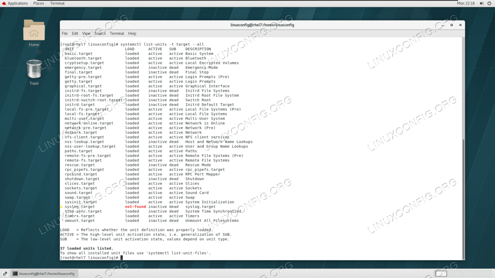Click the graphical.target unit name
The height and width of the screenshot is (278, 495).
83,86
